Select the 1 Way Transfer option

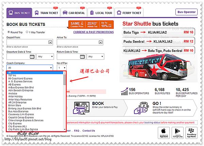pos(27,32)
